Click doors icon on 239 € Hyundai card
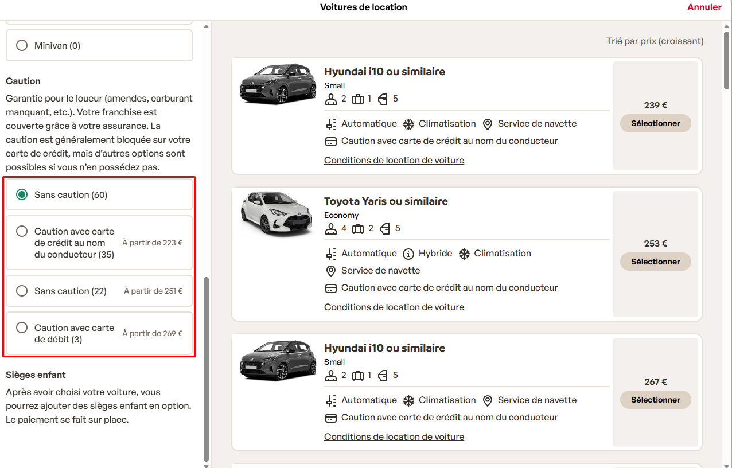 (384, 99)
